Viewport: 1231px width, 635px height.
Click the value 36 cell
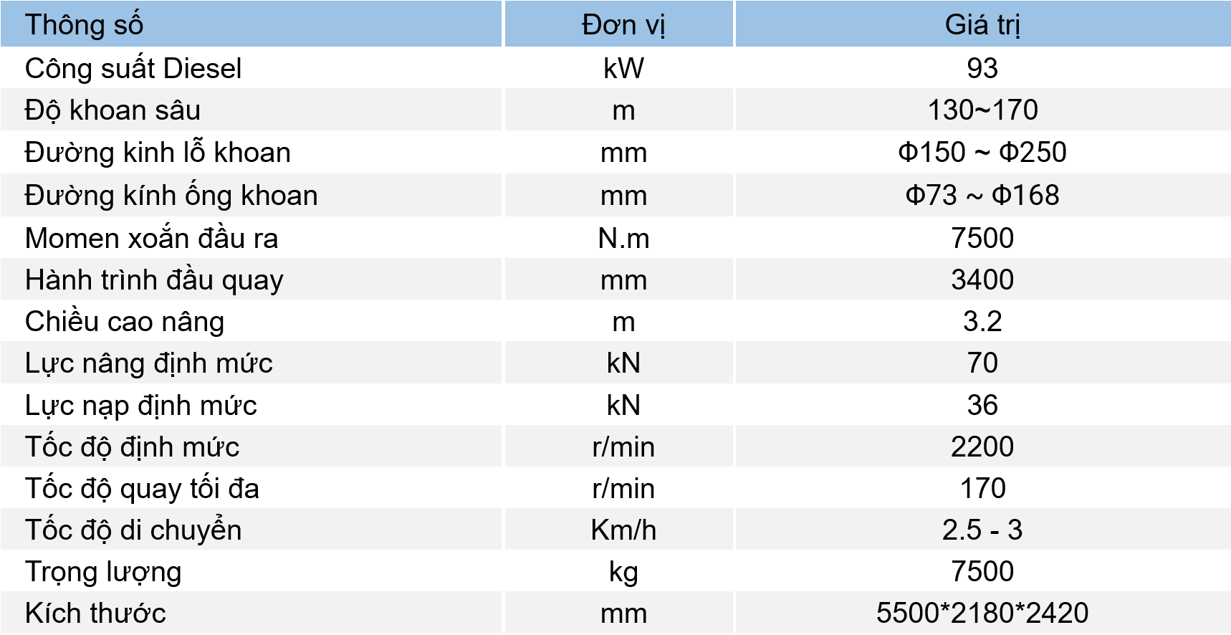[x=982, y=405]
